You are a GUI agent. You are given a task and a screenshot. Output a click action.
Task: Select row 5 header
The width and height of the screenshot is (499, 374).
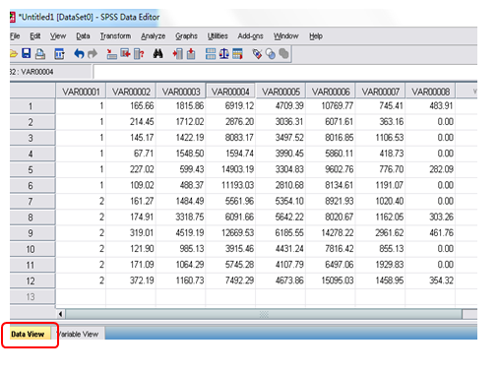[31, 169]
